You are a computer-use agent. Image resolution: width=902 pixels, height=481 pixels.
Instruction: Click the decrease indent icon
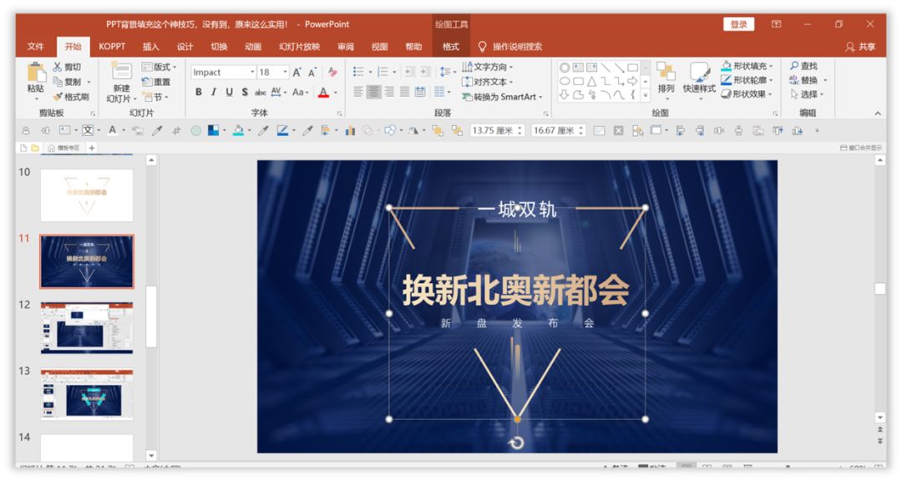409,72
